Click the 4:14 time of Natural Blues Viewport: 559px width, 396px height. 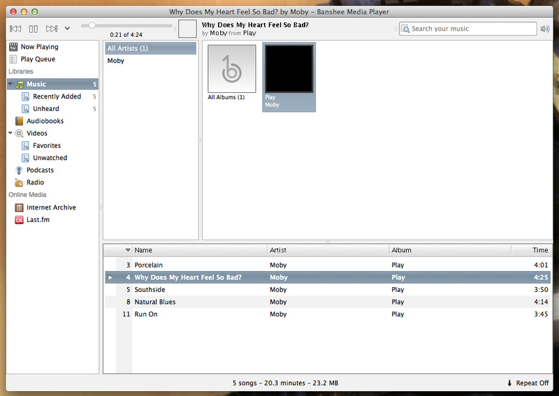coord(541,302)
